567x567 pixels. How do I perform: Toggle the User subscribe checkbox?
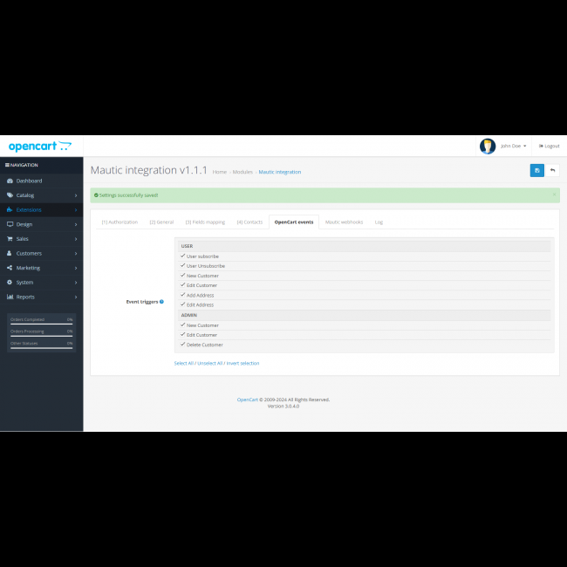(183, 256)
